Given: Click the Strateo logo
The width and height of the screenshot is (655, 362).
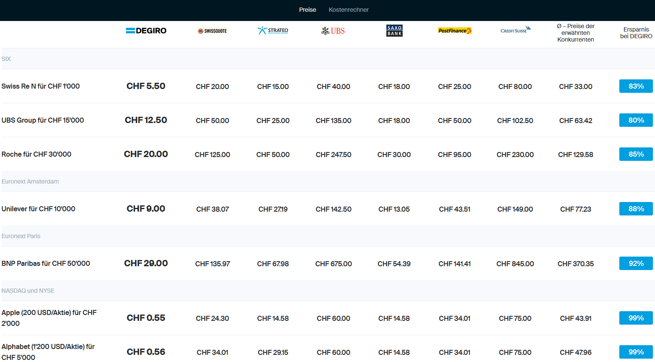Looking at the screenshot, I should click(x=273, y=30).
